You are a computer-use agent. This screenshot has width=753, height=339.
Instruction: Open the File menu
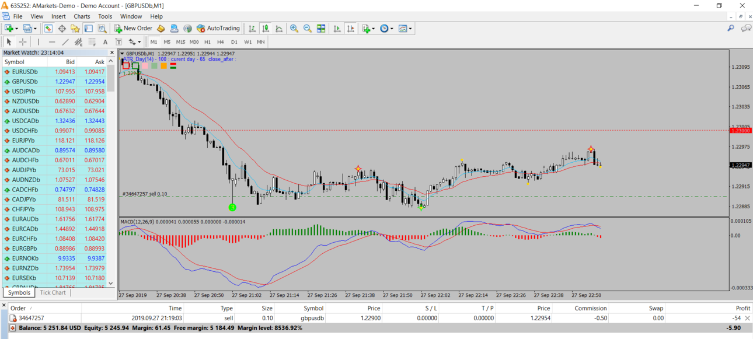coord(18,16)
